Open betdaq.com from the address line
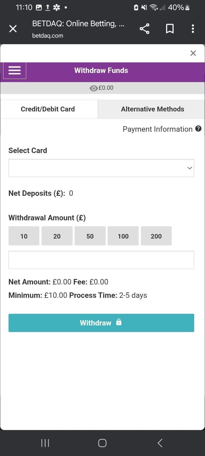This screenshot has height=456, width=205. click(x=47, y=35)
